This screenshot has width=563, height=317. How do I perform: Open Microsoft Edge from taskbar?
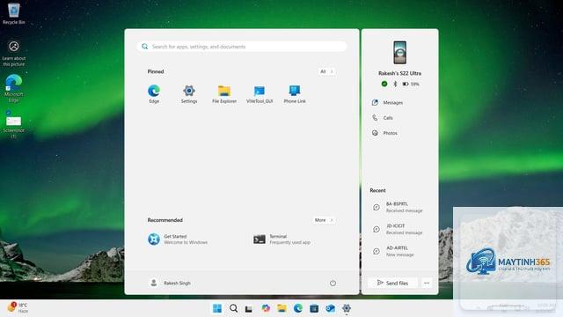(298, 308)
